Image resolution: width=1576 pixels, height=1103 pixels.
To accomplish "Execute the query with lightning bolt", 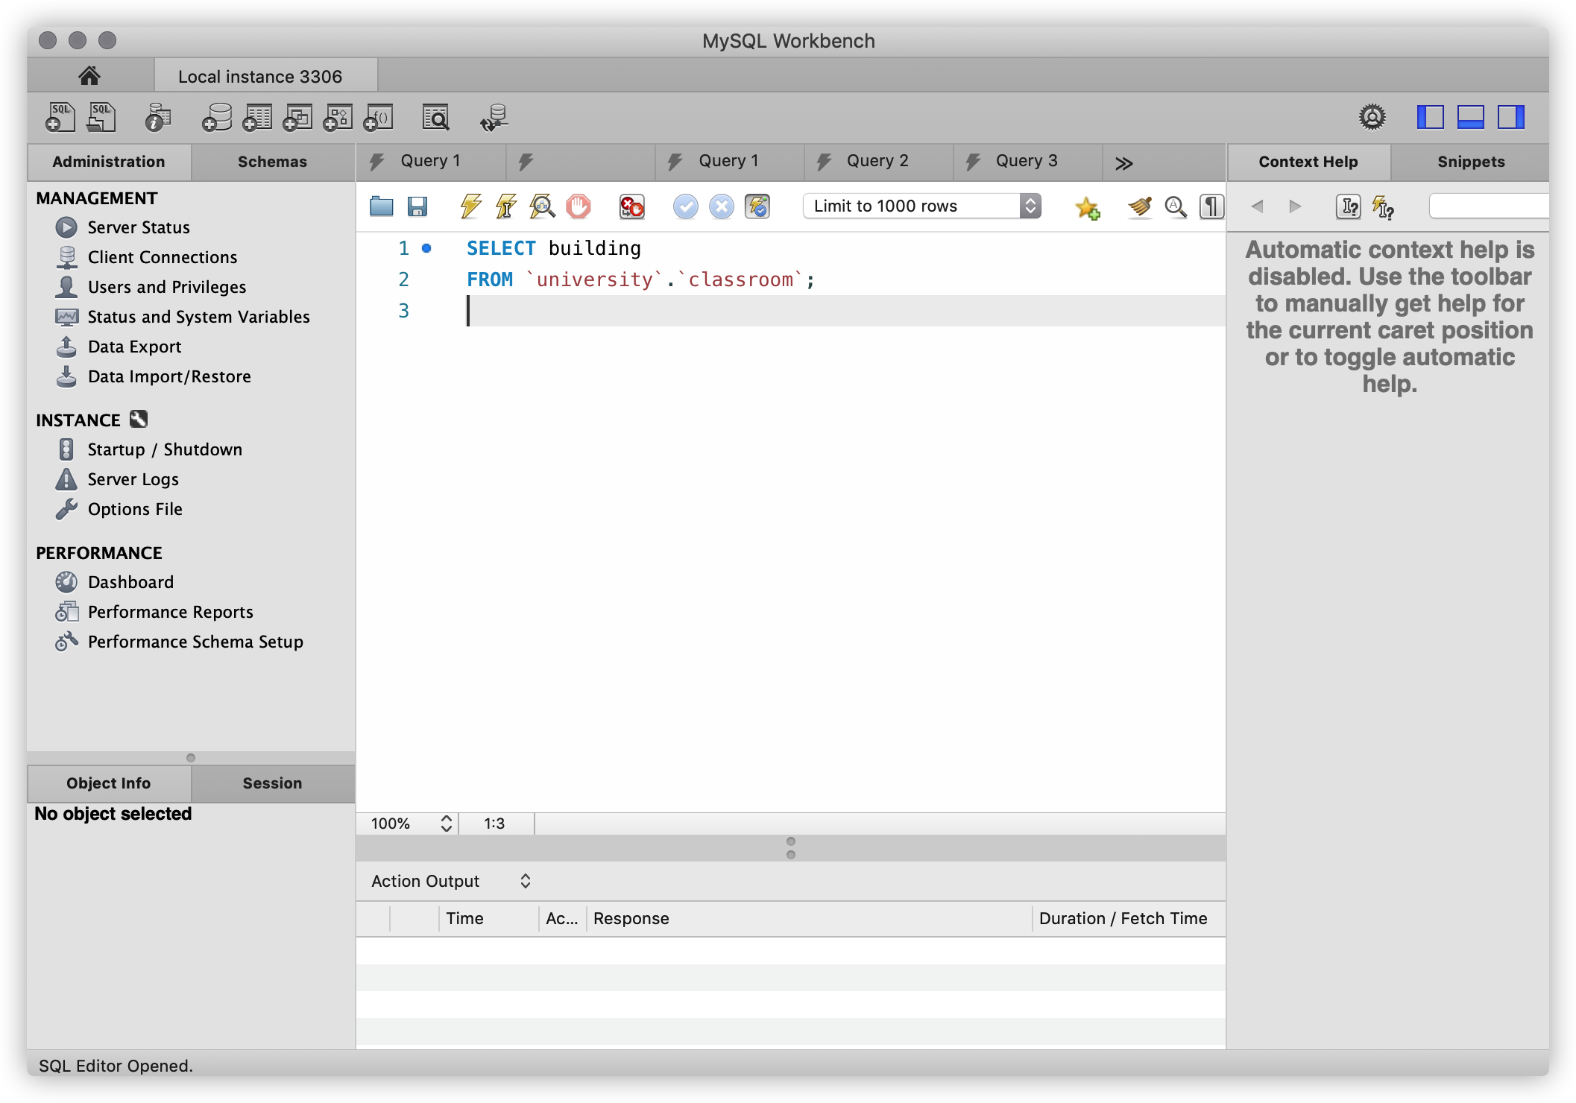I will pos(470,206).
